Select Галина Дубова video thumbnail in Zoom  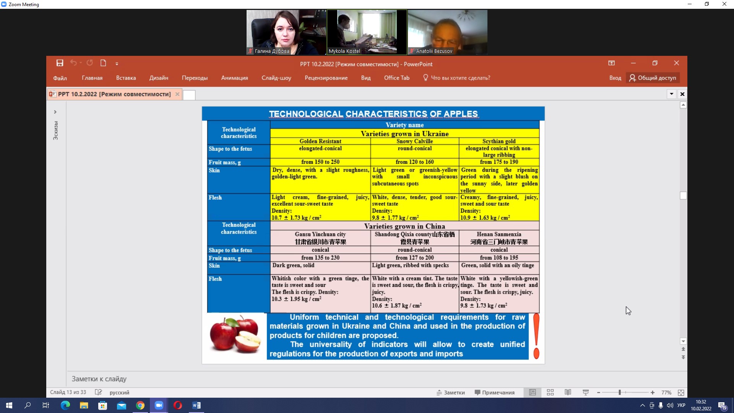tap(286, 32)
